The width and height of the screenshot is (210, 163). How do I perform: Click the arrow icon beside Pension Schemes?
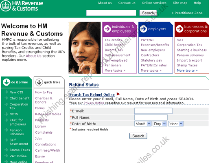pos(6,130)
